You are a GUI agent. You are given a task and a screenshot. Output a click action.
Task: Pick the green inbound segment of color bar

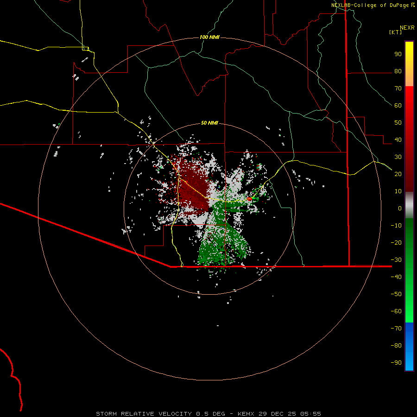click(x=409, y=270)
